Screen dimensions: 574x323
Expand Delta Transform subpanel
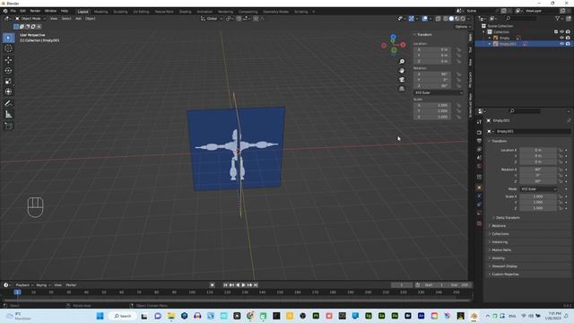(507, 217)
